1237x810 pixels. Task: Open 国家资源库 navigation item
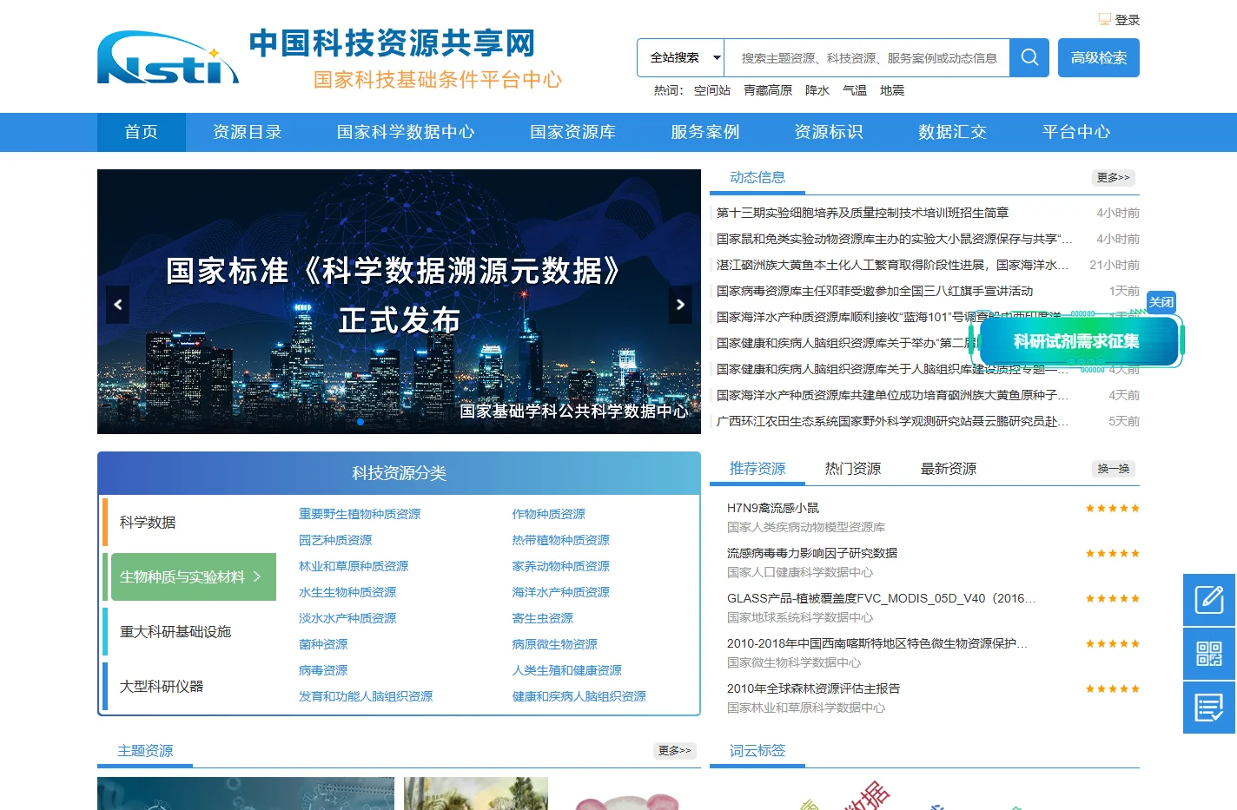572,132
